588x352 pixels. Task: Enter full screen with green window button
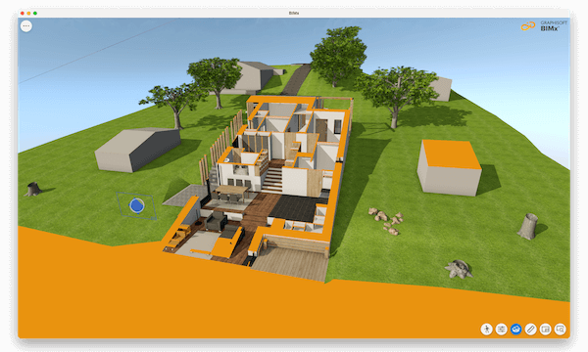[x=35, y=13]
